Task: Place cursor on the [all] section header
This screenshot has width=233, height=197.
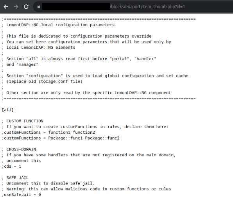Action: tap(8, 110)
